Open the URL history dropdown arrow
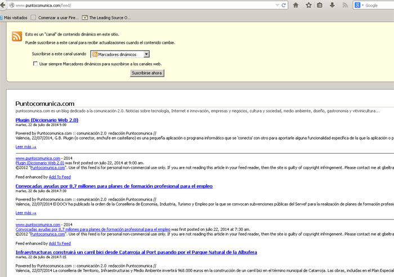This screenshot has height=277, width=394. click(277, 5)
